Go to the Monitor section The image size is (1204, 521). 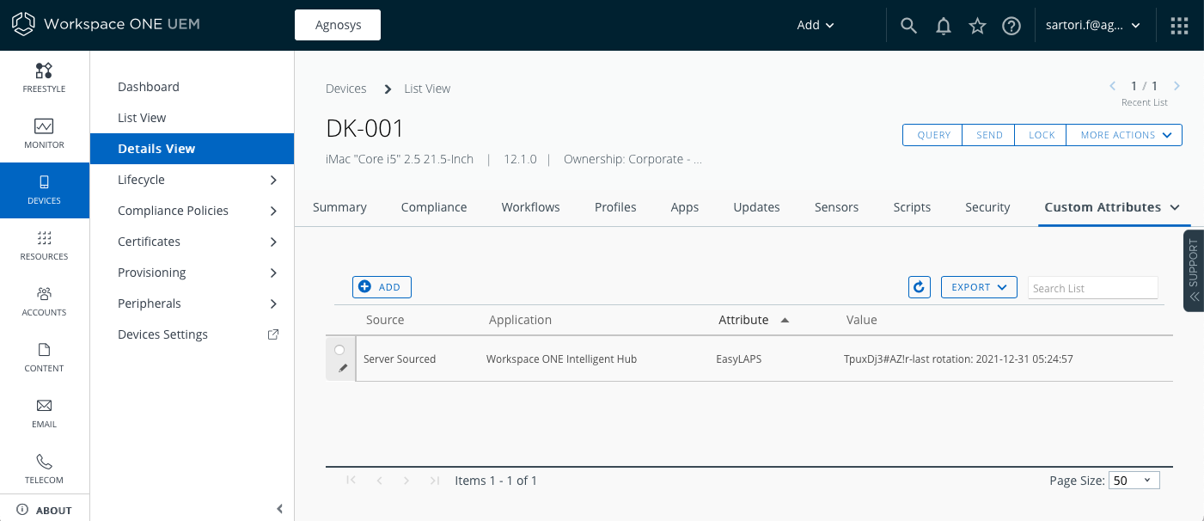click(45, 134)
